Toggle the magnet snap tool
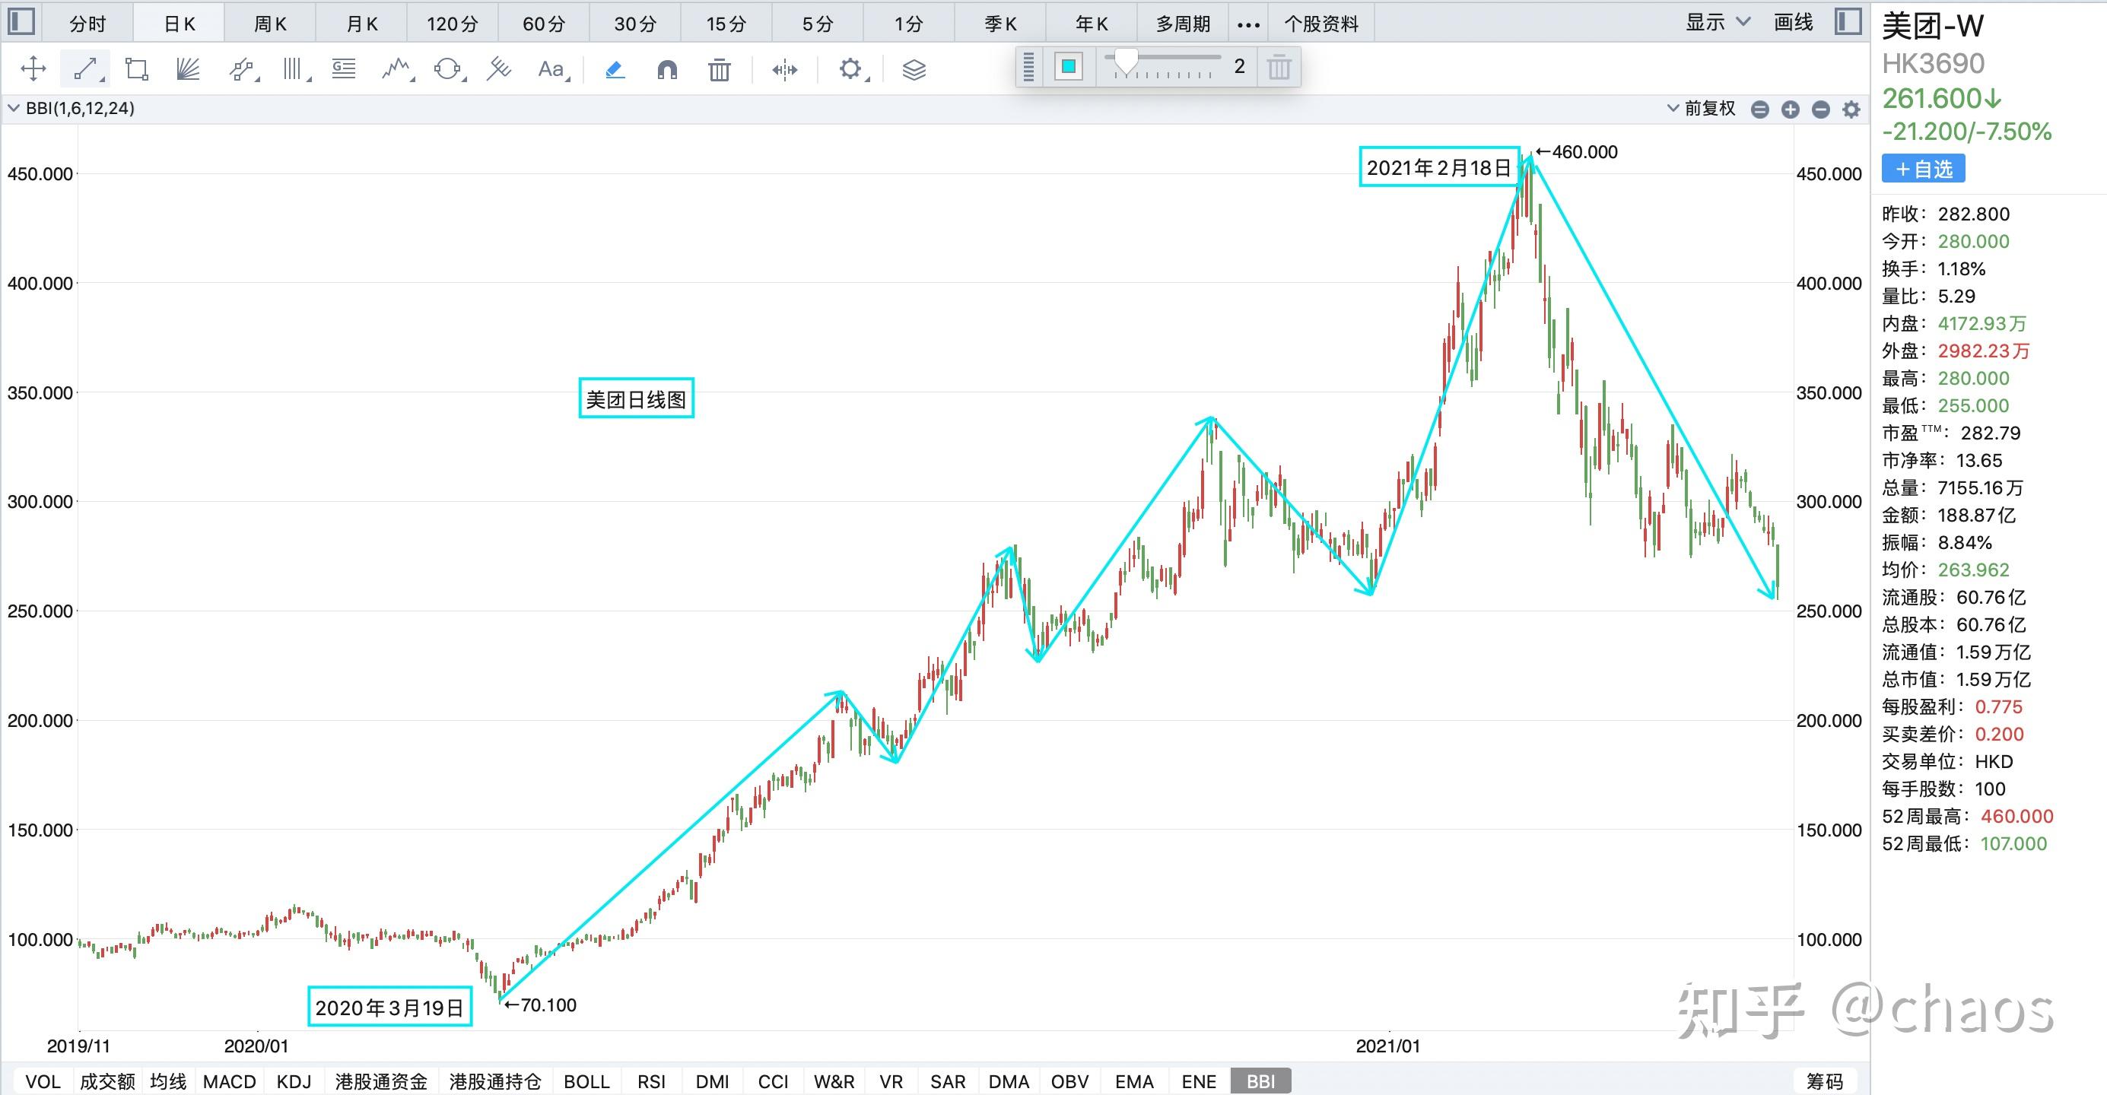Screen dimensions: 2107x1095 tap(667, 69)
